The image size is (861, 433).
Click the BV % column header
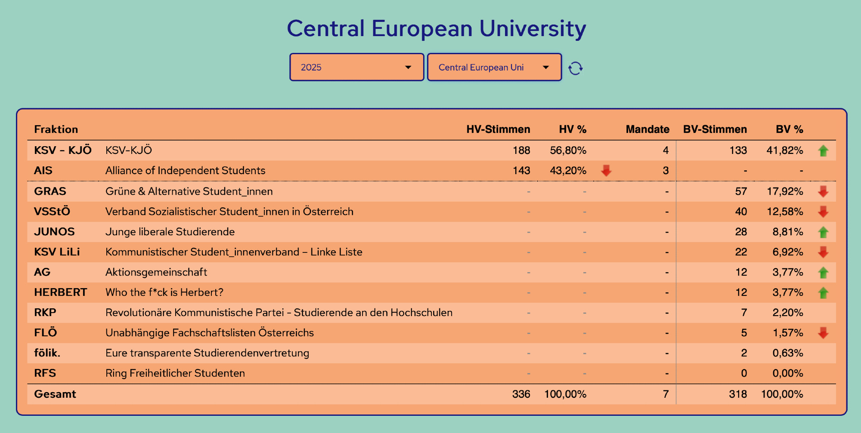(790, 129)
